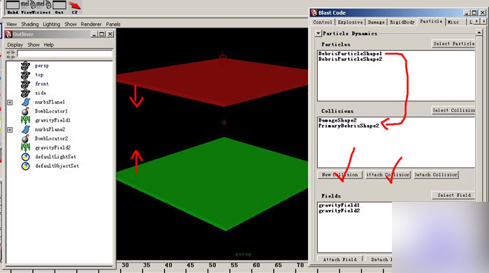This screenshot has height=273, width=489.
Task: Click the side camera icon in Outliner
Action: coord(25,93)
